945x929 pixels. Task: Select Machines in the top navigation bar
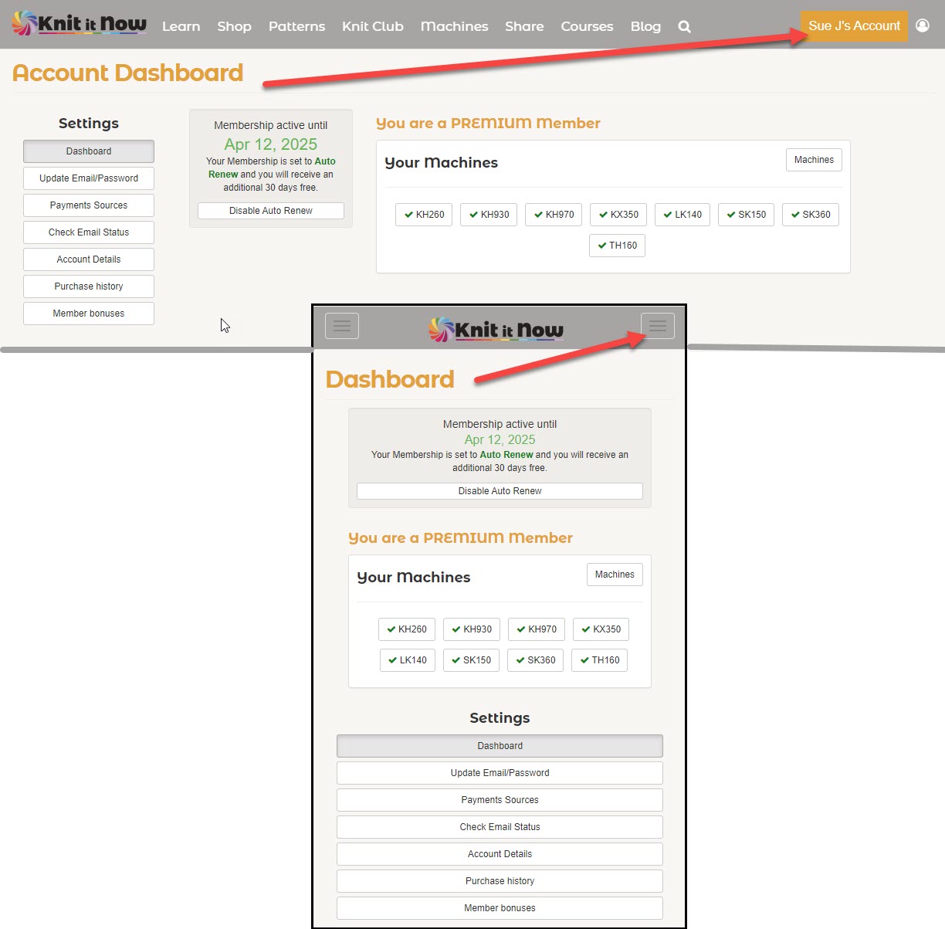[x=455, y=26]
